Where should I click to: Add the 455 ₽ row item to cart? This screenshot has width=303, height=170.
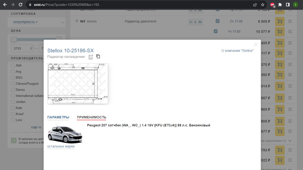(x=280, y=43)
